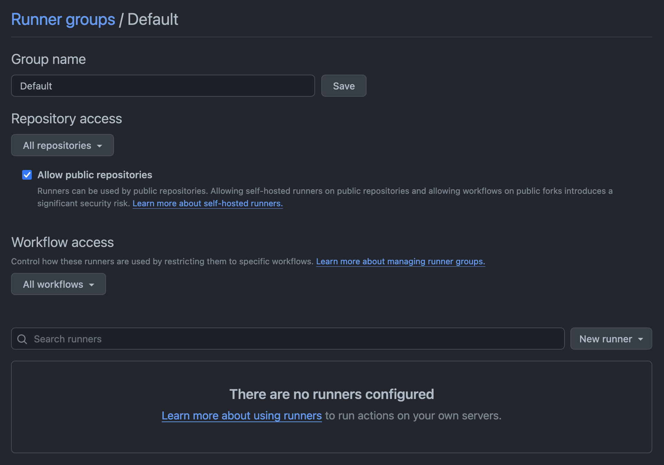664x465 pixels.
Task: Open the New runner dropdown
Action: tap(610, 339)
